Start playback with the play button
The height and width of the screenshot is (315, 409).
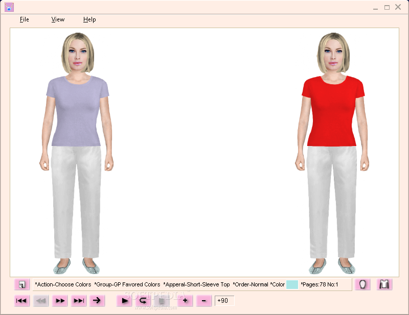click(124, 301)
